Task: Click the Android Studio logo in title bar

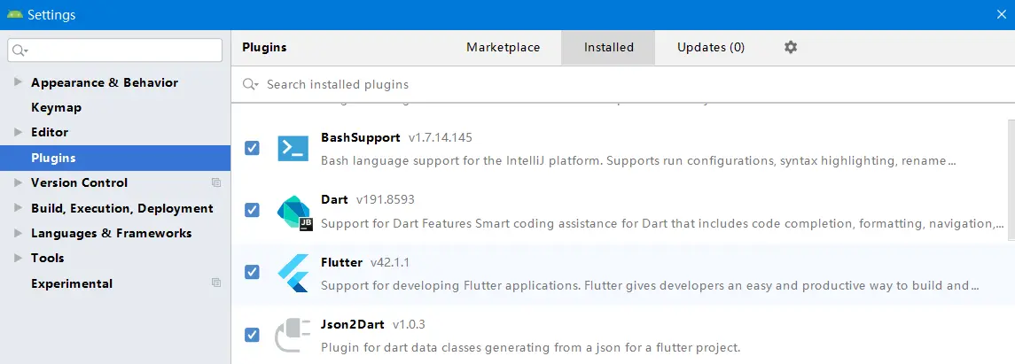Action: tap(14, 14)
